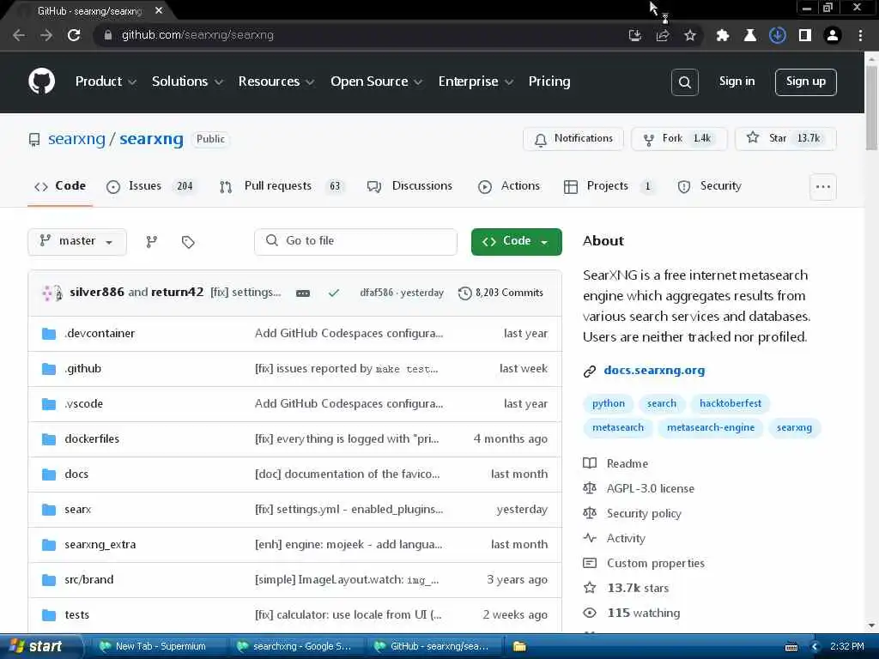The width and height of the screenshot is (879, 659).
Task: Click the python topic tag
Action: [x=609, y=403]
